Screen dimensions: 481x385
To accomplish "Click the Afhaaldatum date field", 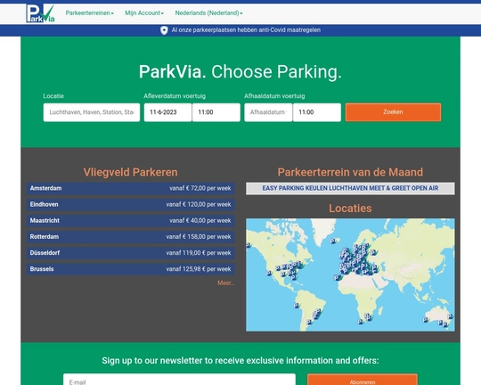I will pos(268,112).
